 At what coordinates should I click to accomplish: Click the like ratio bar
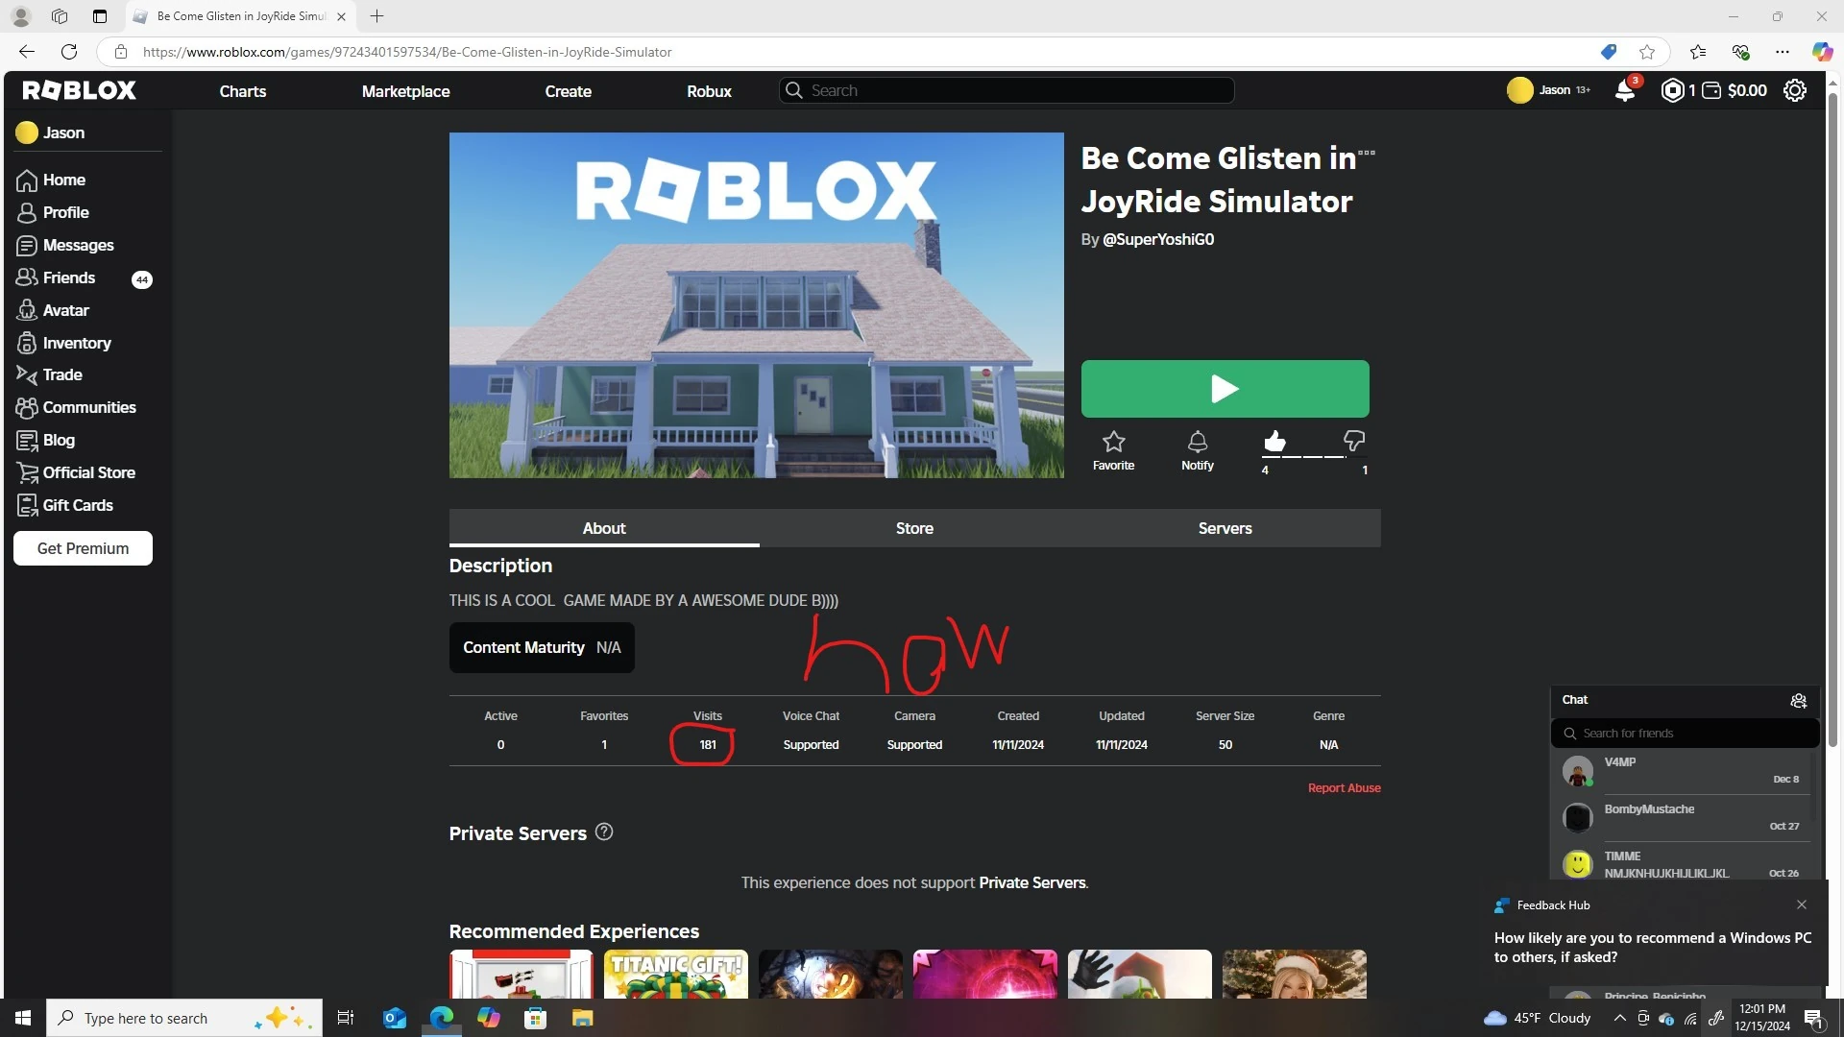1313,459
